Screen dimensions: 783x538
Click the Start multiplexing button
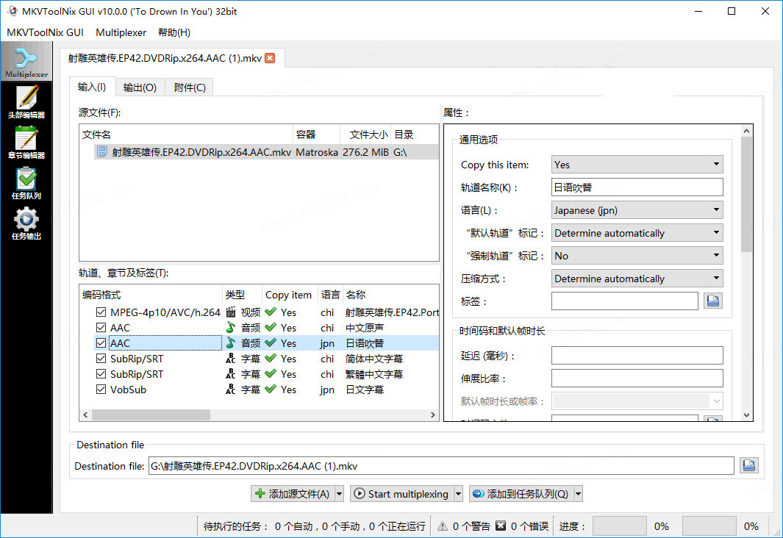[402, 494]
